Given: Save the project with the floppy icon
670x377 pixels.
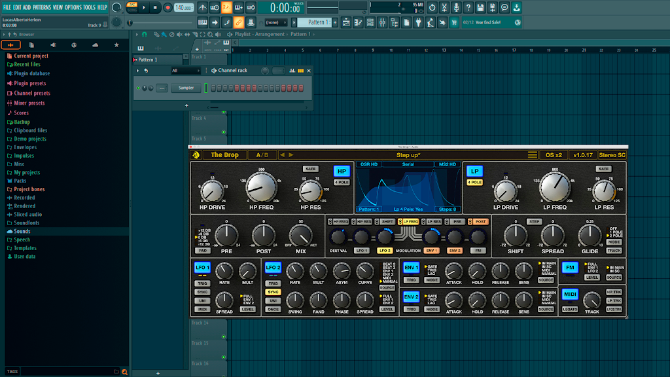Looking at the screenshot, I should (x=480, y=7).
